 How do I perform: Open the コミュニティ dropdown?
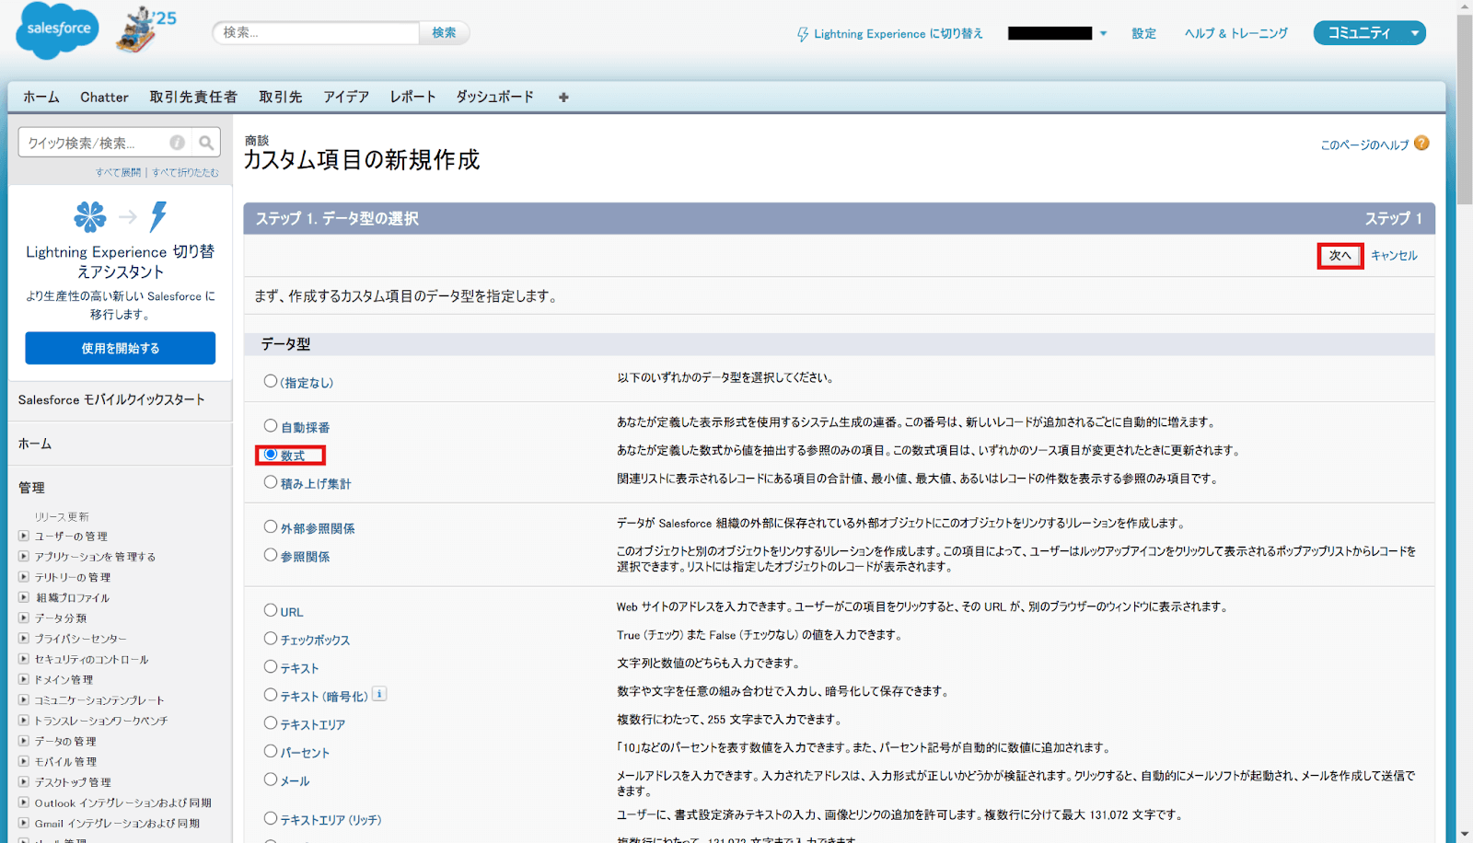1369,32
